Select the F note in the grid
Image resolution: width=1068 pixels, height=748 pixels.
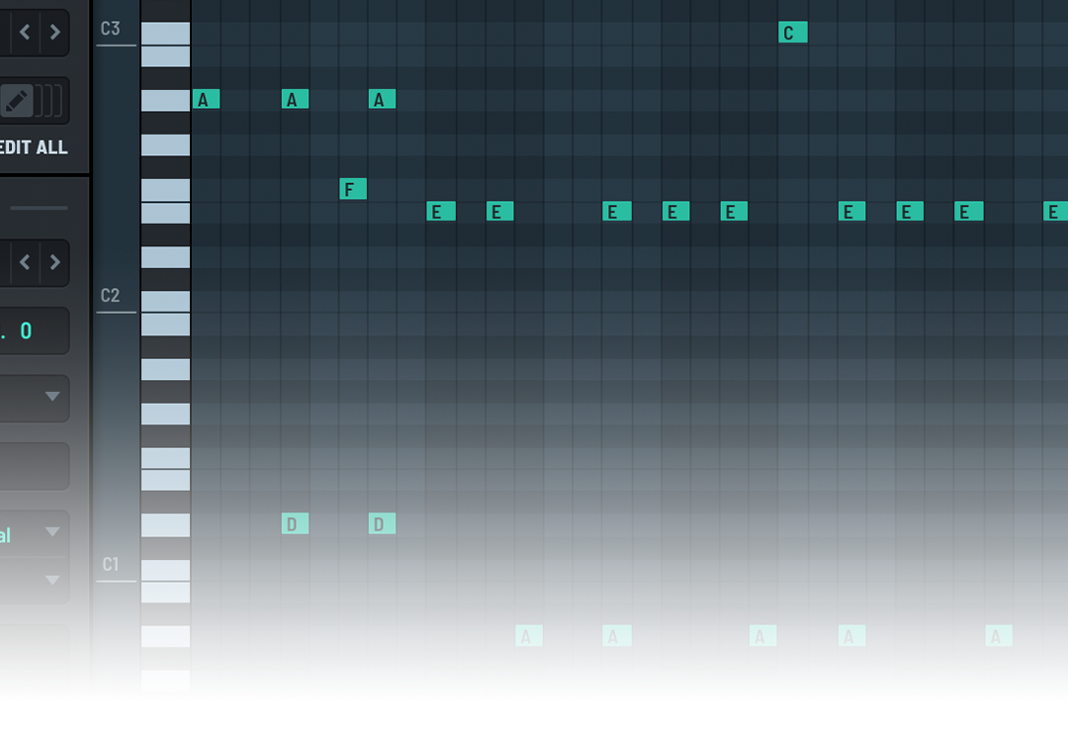point(352,189)
